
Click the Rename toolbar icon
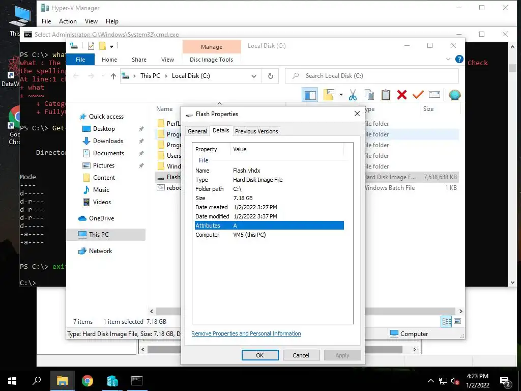point(435,95)
